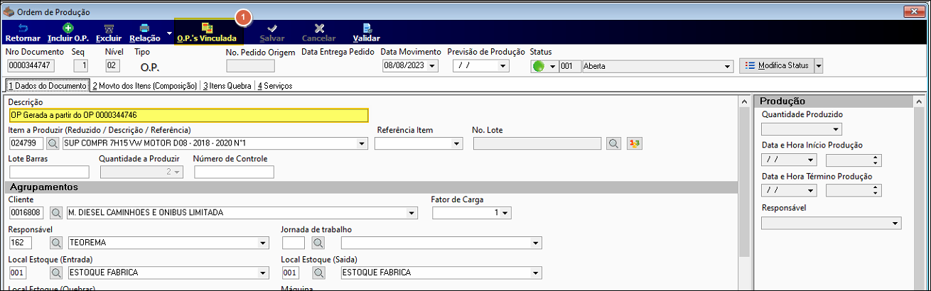Open Previsão de Produção date dropdown
The height and width of the screenshot is (291, 931).
click(x=504, y=66)
